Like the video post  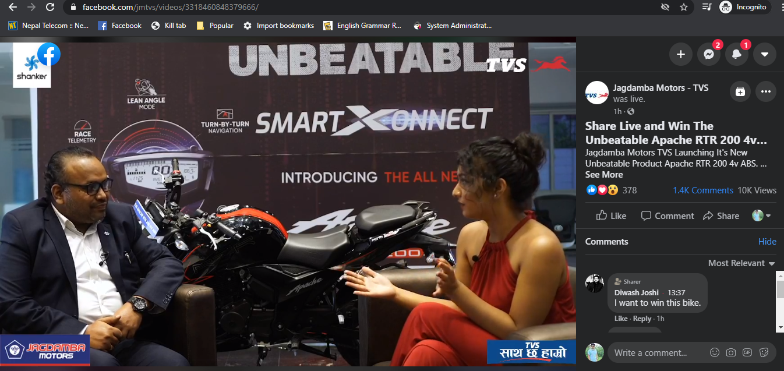click(x=611, y=215)
